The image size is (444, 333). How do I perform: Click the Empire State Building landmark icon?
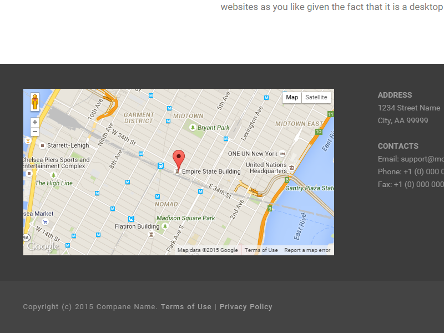coord(177,171)
